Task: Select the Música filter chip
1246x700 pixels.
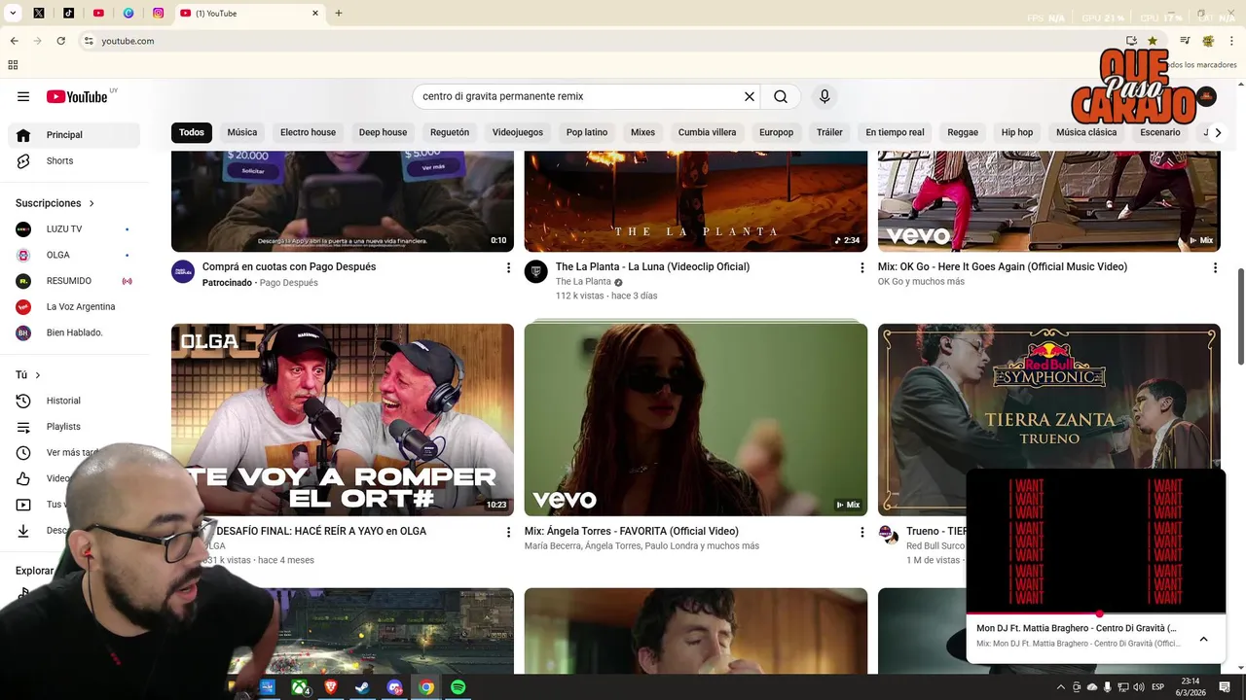Action: (x=242, y=132)
